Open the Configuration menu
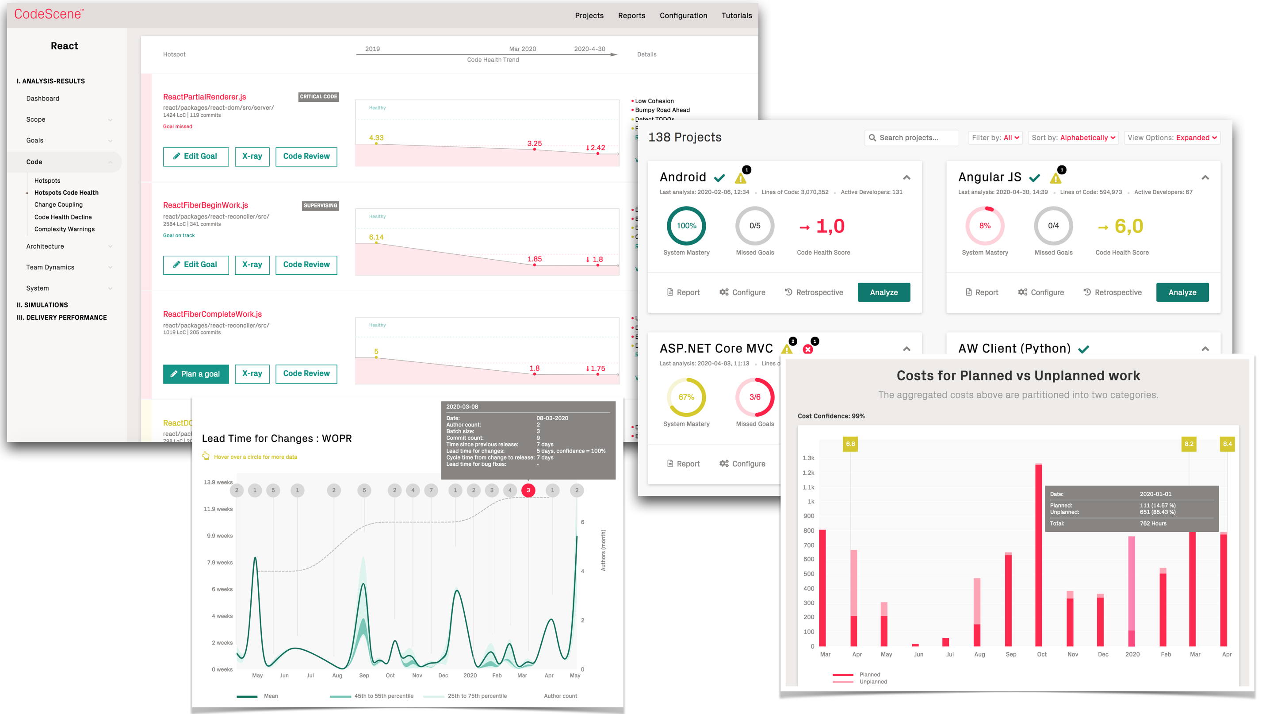Screen dimensions: 1262x714 coord(683,15)
